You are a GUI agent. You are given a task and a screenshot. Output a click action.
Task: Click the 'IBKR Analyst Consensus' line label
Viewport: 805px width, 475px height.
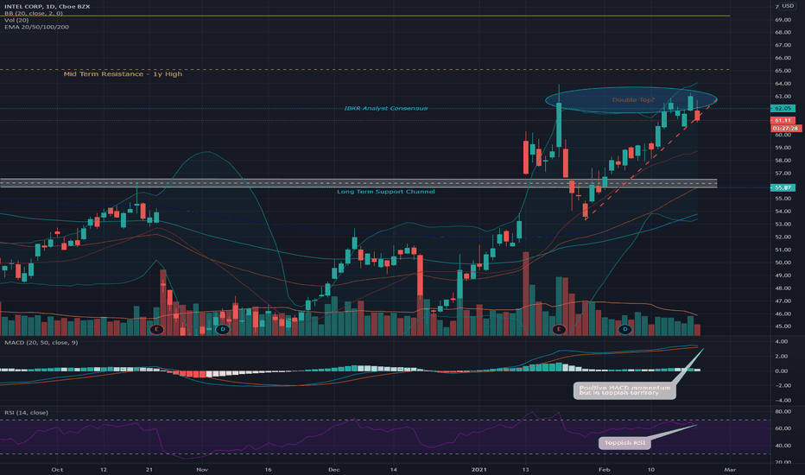(x=385, y=108)
